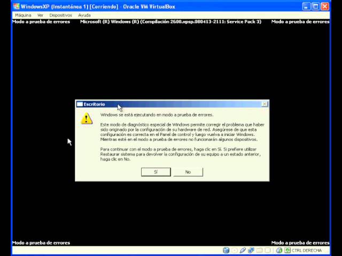Click the CTRL DERECHA host key label

click(307, 250)
